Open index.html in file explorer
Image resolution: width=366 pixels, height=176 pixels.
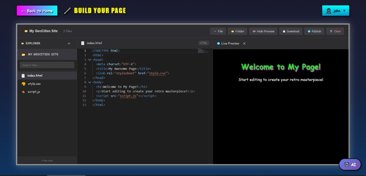[x=47, y=76]
